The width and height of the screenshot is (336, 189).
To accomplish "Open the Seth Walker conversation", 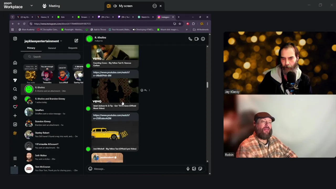I will coord(52,157).
